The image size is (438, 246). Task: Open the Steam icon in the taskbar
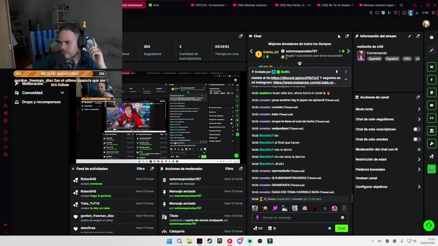point(209,241)
